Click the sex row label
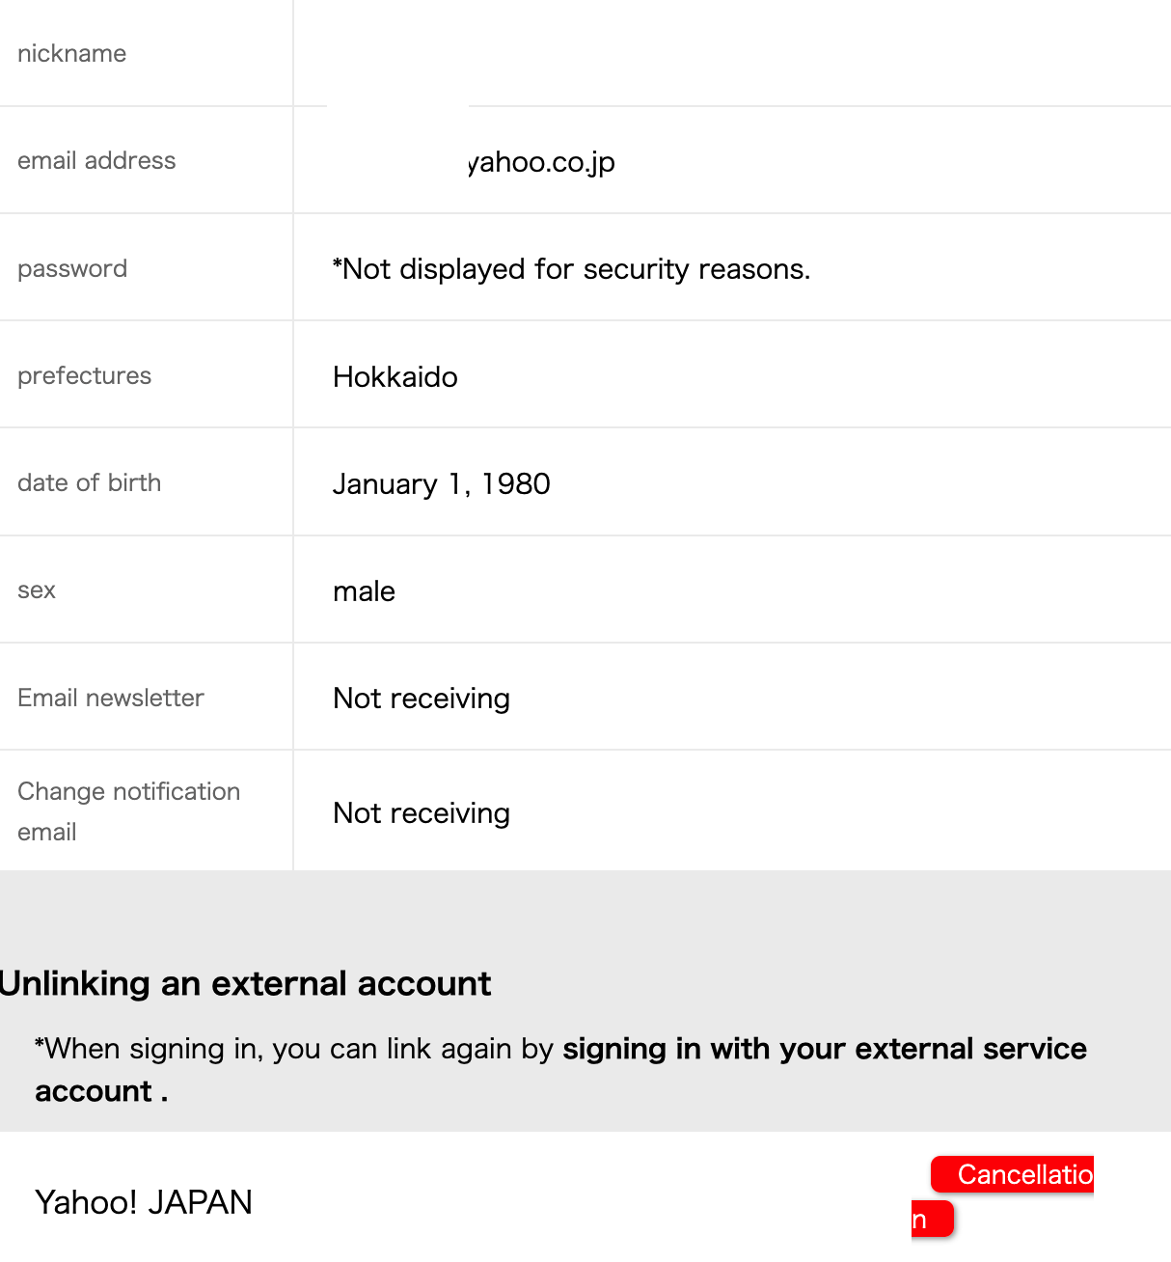This screenshot has height=1262, width=1171. (x=37, y=590)
